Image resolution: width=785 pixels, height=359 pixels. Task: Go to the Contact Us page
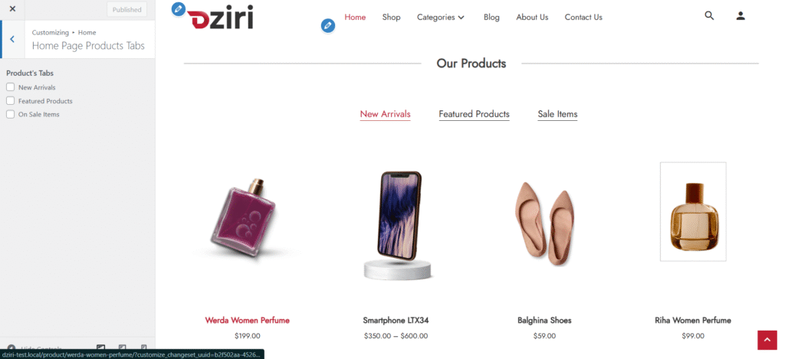click(x=583, y=17)
